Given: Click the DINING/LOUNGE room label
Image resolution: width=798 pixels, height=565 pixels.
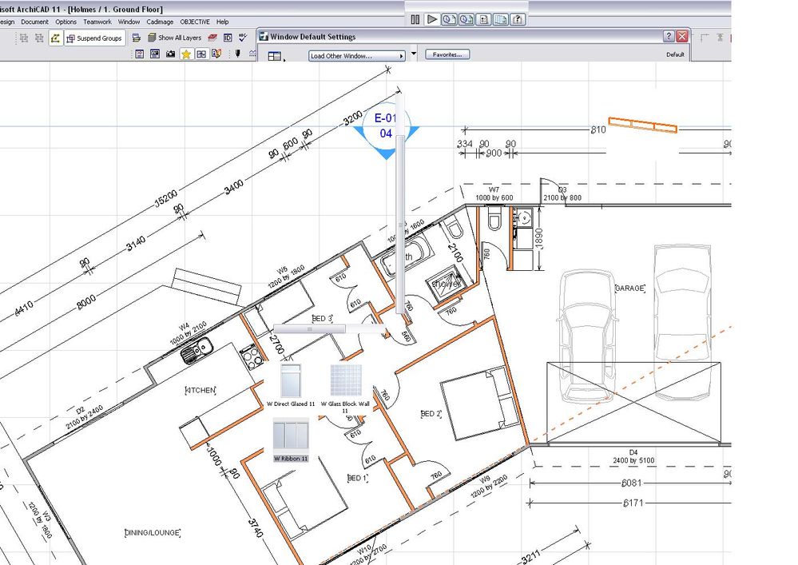Looking at the screenshot, I should (x=152, y=533).
